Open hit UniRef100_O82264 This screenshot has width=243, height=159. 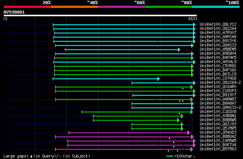[x=218, y=28]
